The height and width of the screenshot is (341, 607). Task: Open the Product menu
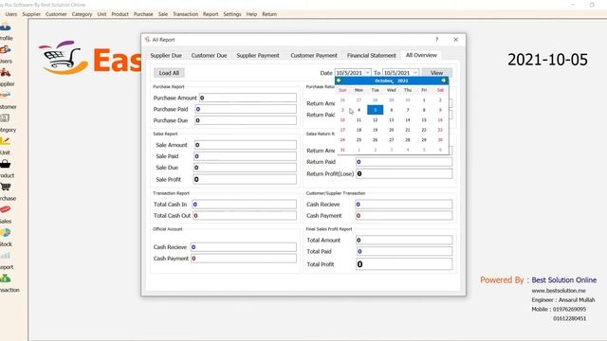pos(120,14)
